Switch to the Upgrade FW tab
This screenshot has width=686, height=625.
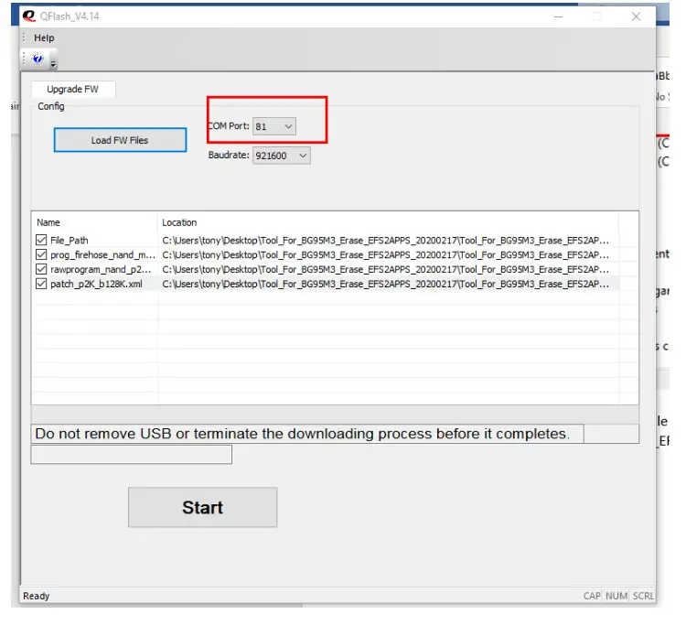(73, 90)
